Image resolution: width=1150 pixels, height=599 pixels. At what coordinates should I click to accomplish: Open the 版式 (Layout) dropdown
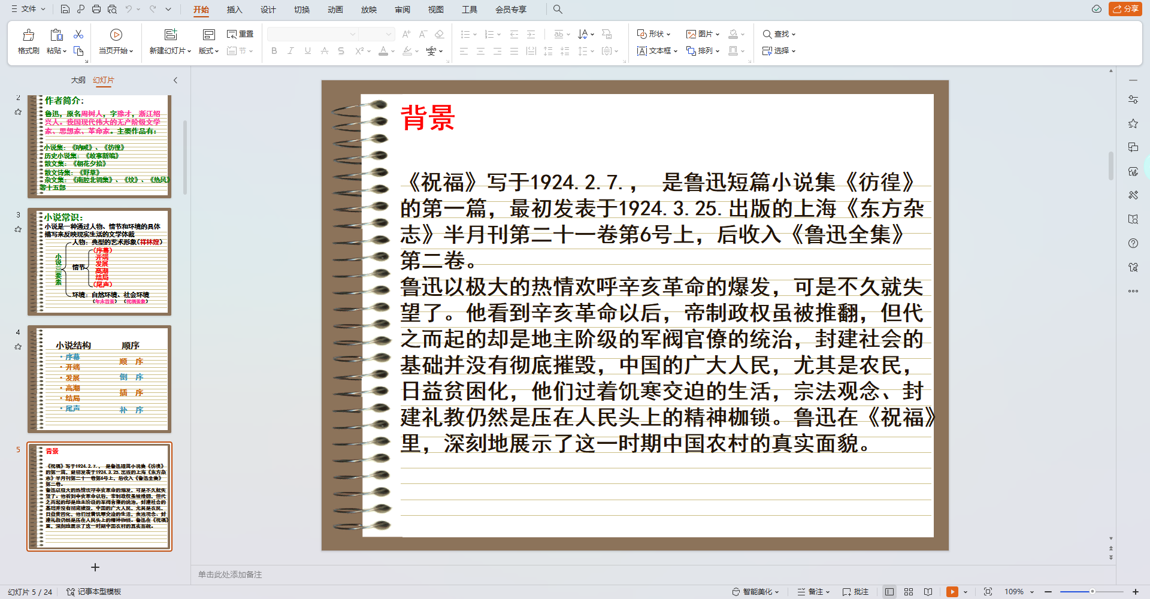click(208, 41)
